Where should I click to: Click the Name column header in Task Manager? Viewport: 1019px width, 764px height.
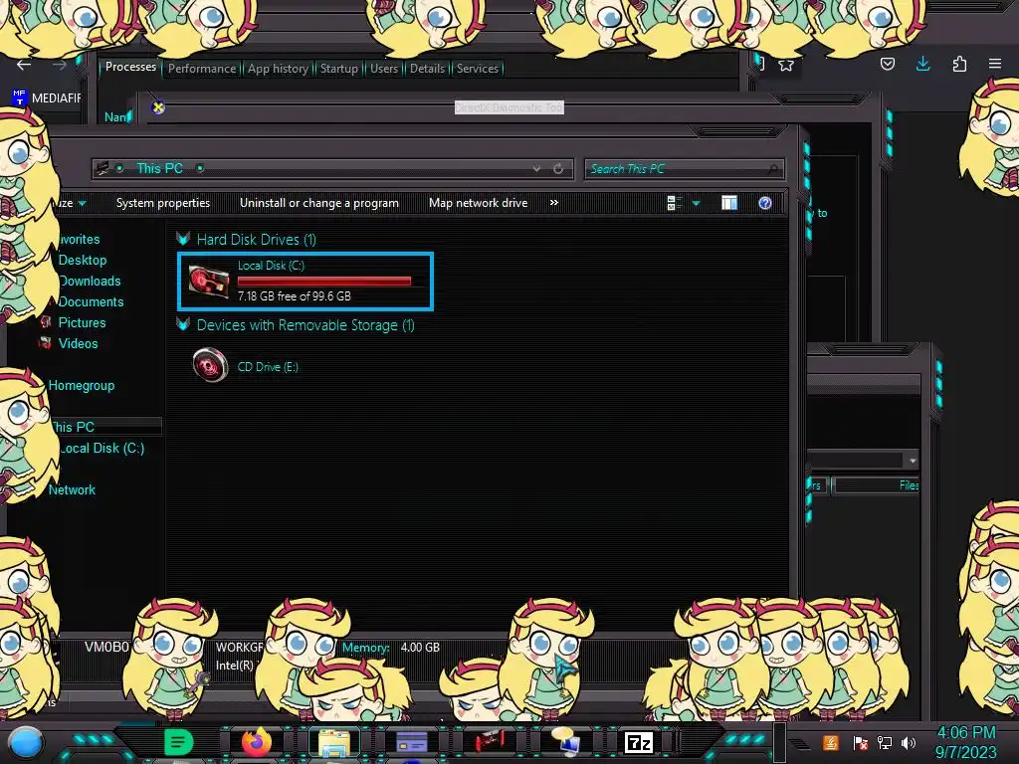[x=116, y=117]
